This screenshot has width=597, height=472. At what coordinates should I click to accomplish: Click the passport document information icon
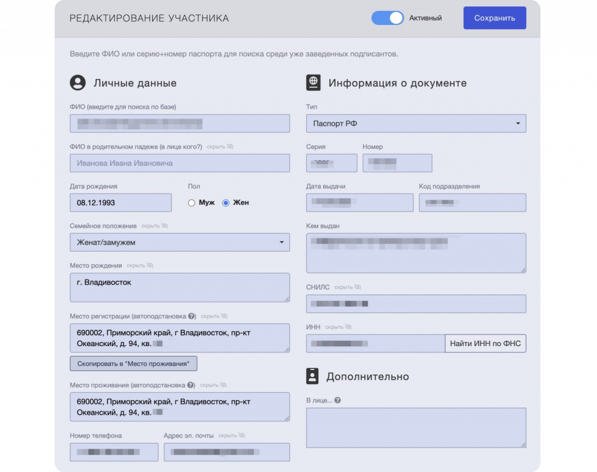pos(313,83)
